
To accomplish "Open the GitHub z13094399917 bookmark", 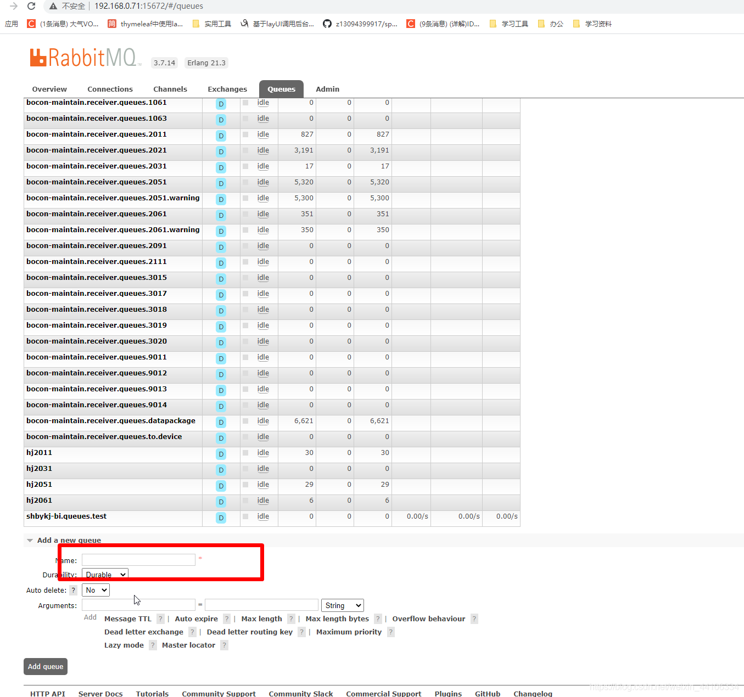I will (x=360, y=24).
